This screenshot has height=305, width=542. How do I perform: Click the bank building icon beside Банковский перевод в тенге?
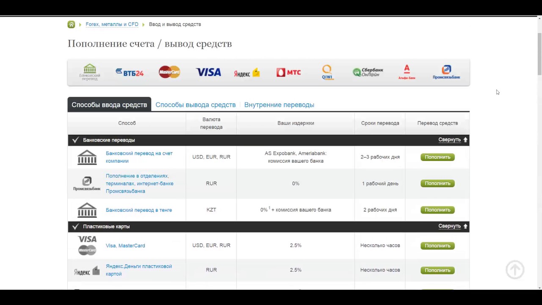coord(87,210)
